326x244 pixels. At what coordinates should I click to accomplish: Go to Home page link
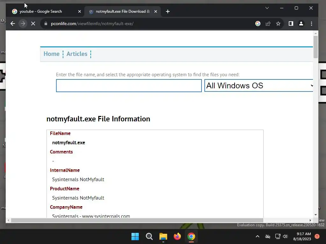(x=52, y=54)
